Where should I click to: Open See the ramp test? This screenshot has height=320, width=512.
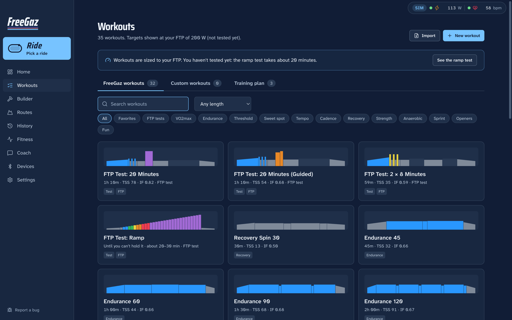tap(454, 60)
